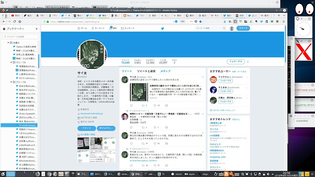
Task: Open the volume icon in system tray
Action: tap(268, 174)
